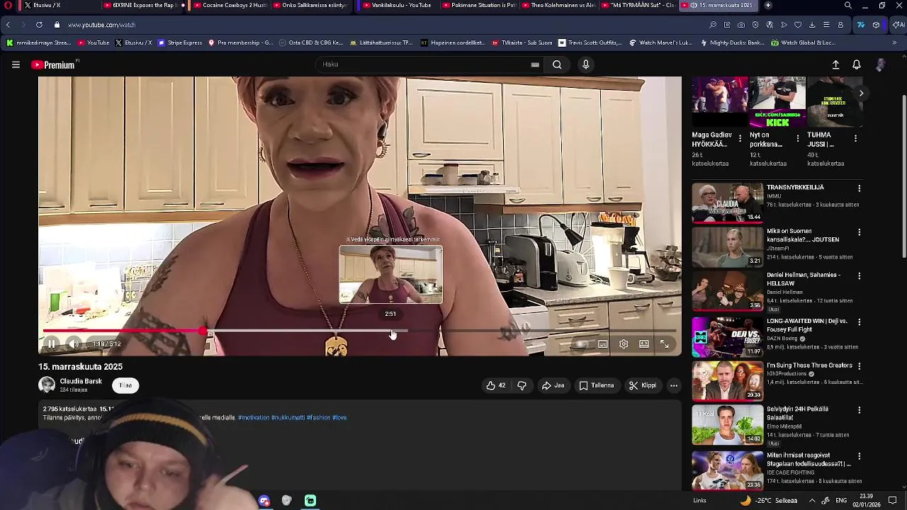Toggle video subtitles button

602,344
